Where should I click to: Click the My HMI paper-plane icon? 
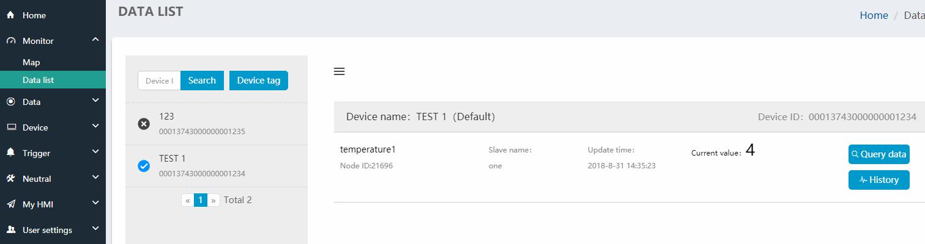pos(10,204)
